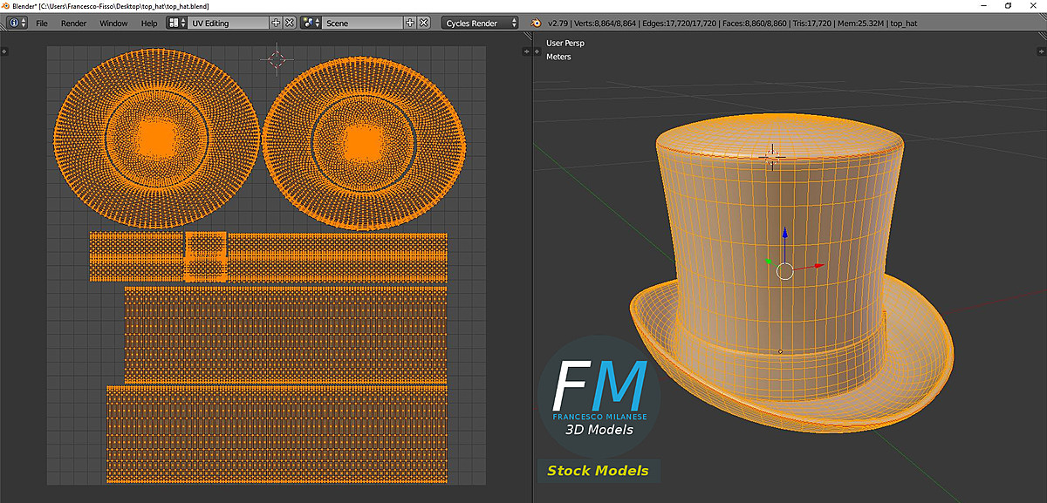Open the Help menu
The image size is (1047, 503).
point(149,24)
